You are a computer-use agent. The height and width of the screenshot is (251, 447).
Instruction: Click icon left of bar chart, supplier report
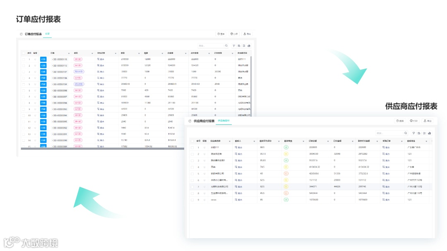click(x=424, y=133)
